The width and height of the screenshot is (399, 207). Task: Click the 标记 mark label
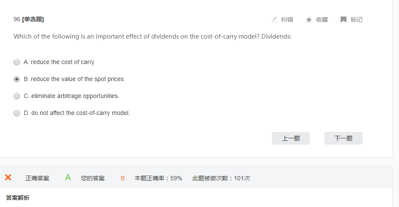(x=357, y=20)
